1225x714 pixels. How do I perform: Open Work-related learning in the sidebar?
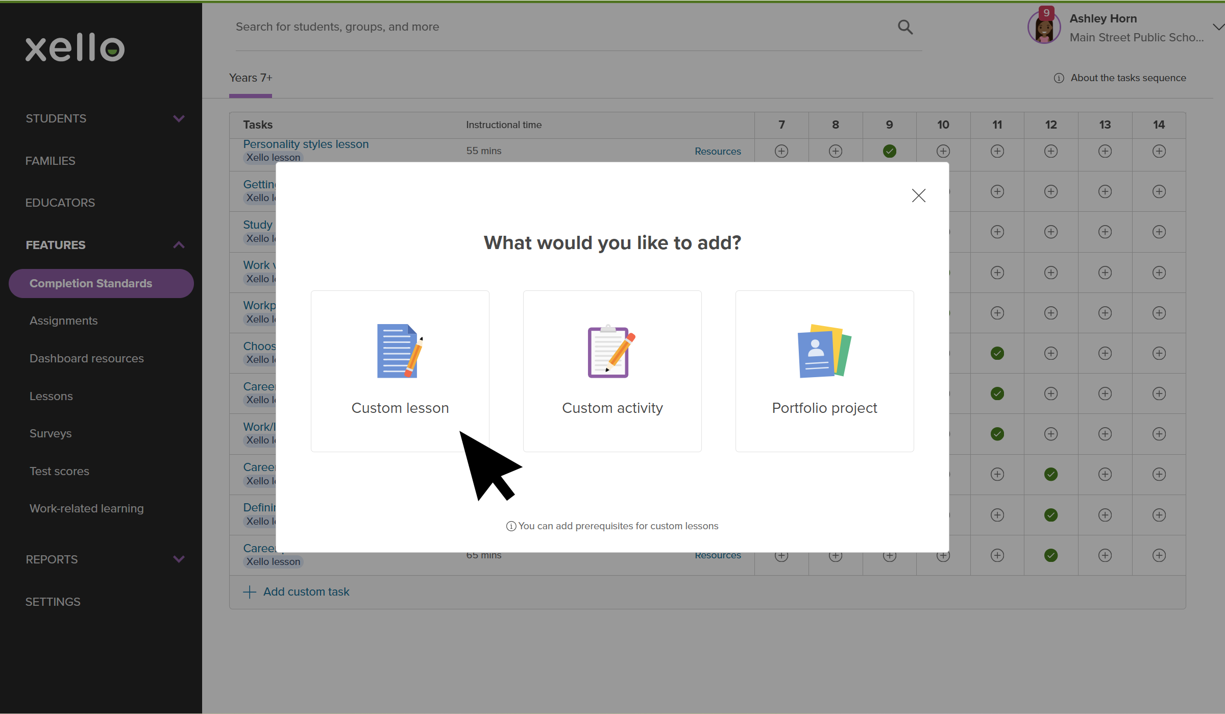87,508
